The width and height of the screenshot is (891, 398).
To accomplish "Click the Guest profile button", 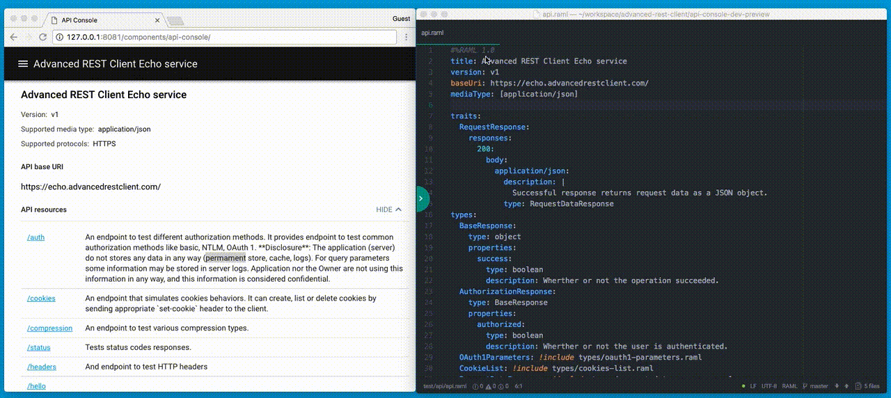I will click(402, 19).
